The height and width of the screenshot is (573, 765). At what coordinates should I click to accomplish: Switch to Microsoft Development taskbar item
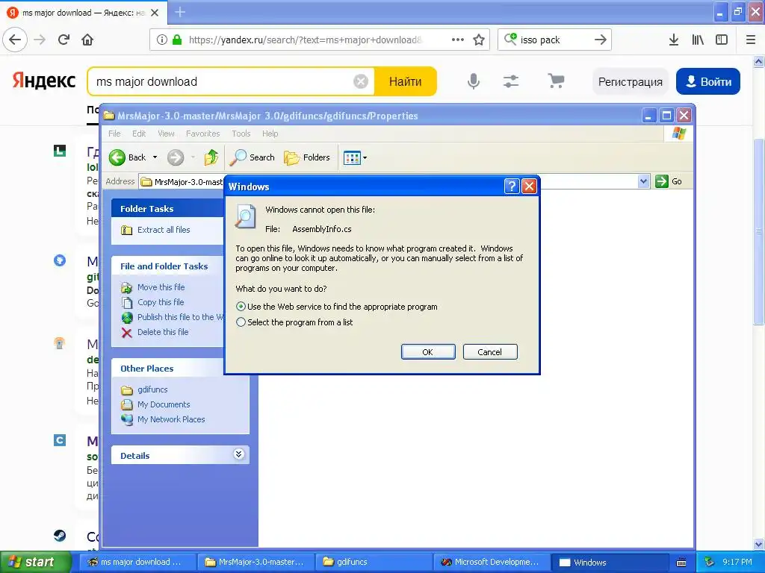click(492, 562)
